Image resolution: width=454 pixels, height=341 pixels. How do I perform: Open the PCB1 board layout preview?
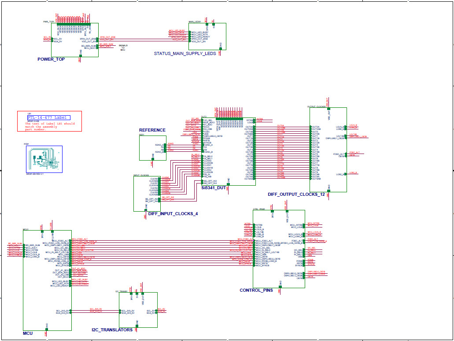pyautogui.click(x=44, y=158)
